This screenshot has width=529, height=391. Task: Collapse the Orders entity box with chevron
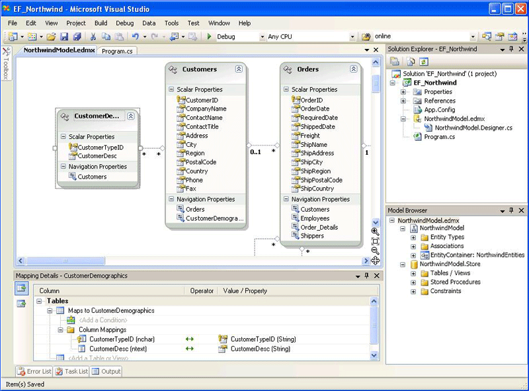pyautogui.click(x=354, y=69)
